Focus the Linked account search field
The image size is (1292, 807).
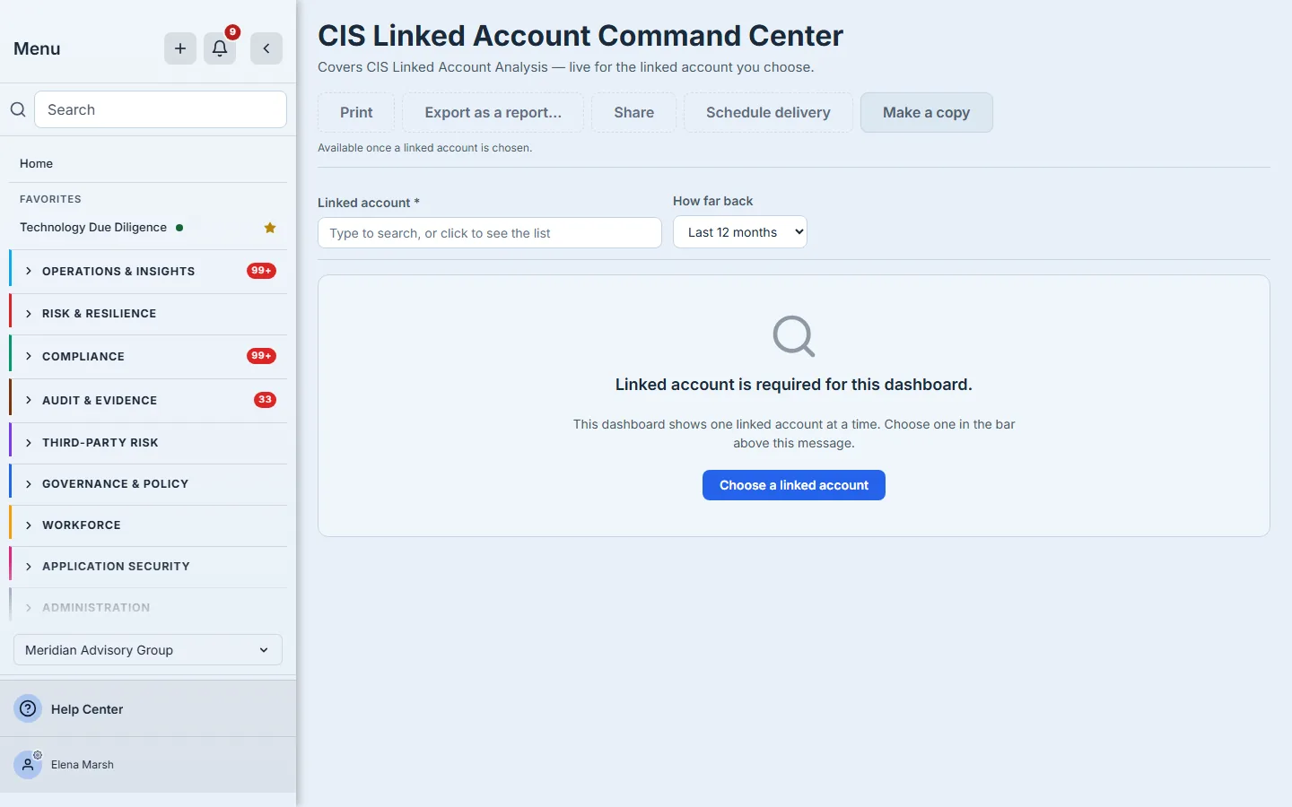coord(490,233)
